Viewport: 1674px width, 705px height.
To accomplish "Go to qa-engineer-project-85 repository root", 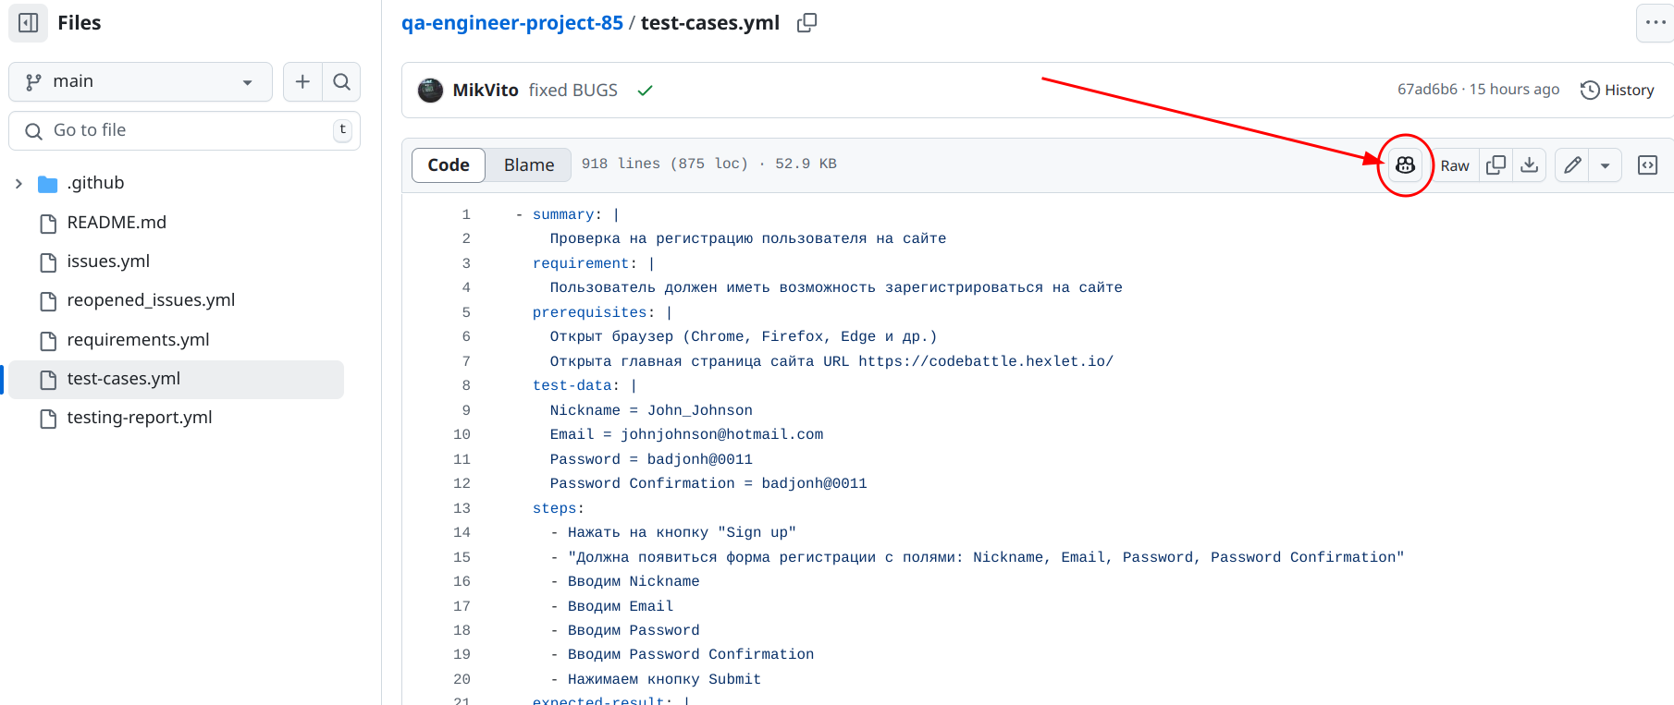I will pyautogui.click(x=511, y=23).
